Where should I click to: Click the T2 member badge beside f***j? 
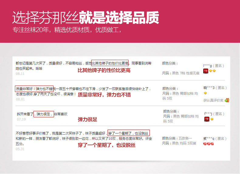(207, 119)
